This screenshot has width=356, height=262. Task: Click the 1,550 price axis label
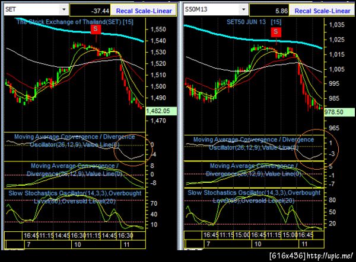tap(158, 29)
